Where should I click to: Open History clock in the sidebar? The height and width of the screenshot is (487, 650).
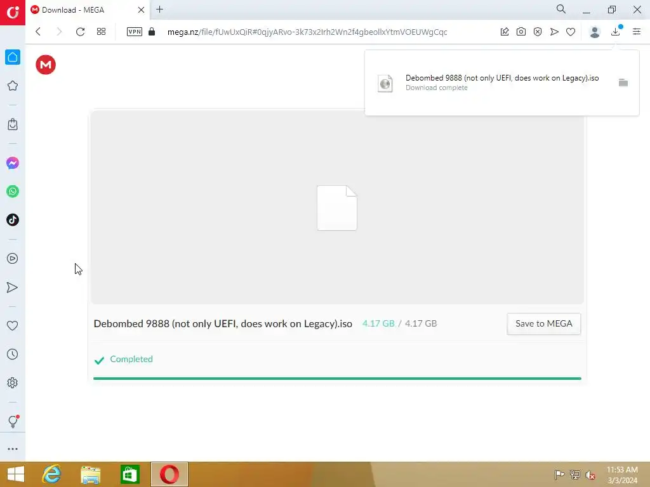click(13, 354)
